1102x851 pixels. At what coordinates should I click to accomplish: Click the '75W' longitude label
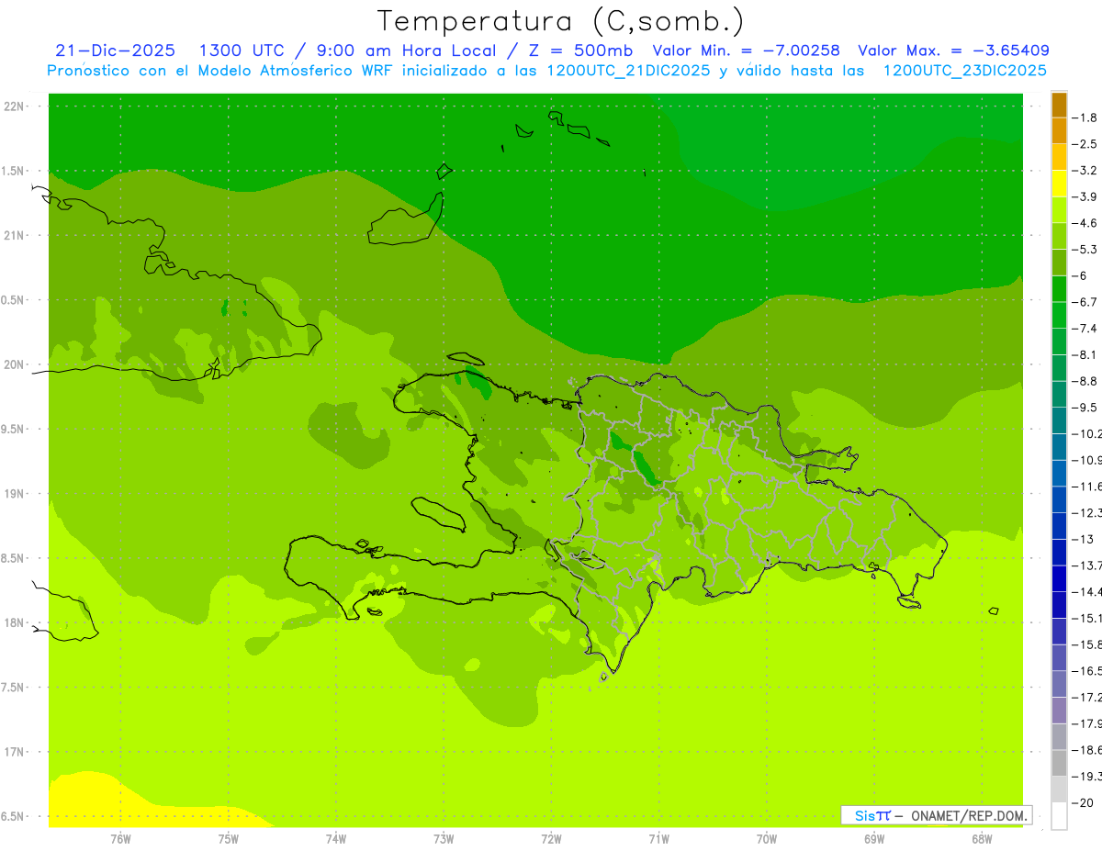coord(228,838)
